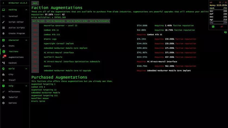Toggle overview panel visibility eye icon

point(225,32)
